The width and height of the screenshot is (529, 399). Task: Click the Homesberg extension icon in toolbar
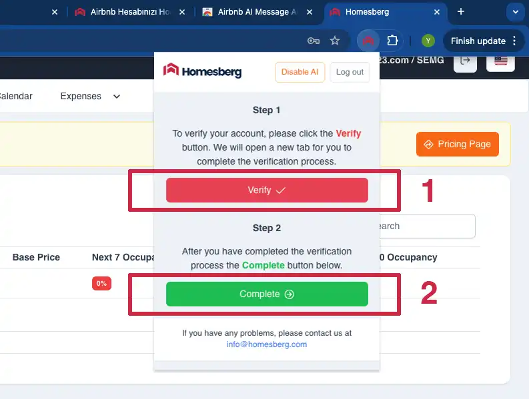coord(368,41)
